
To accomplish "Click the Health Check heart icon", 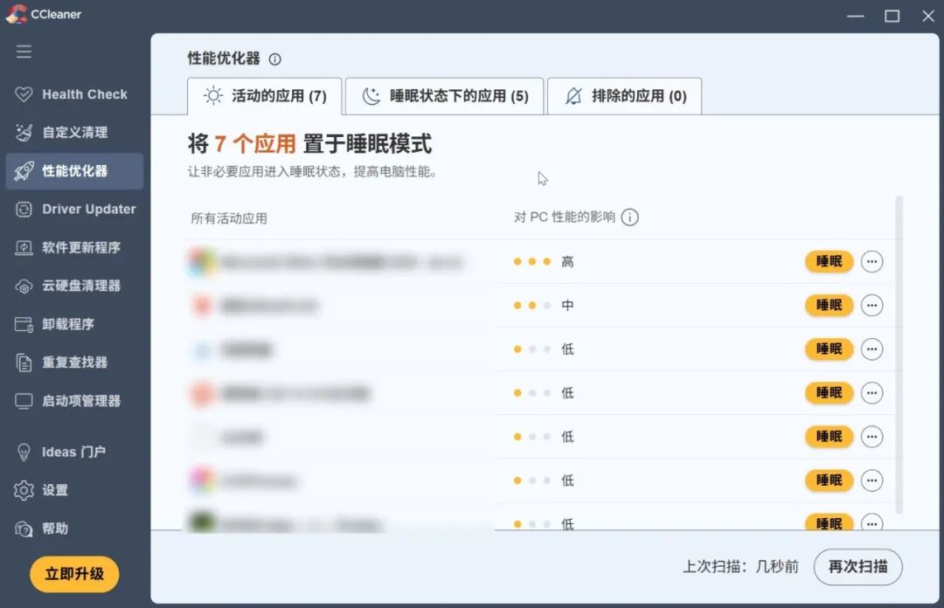I will (x=24, y=94).
